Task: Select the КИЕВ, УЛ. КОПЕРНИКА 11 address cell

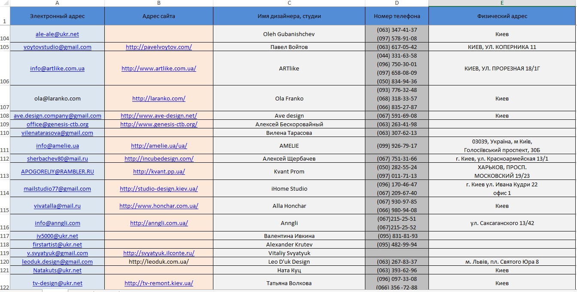Action: pos(502,47)
